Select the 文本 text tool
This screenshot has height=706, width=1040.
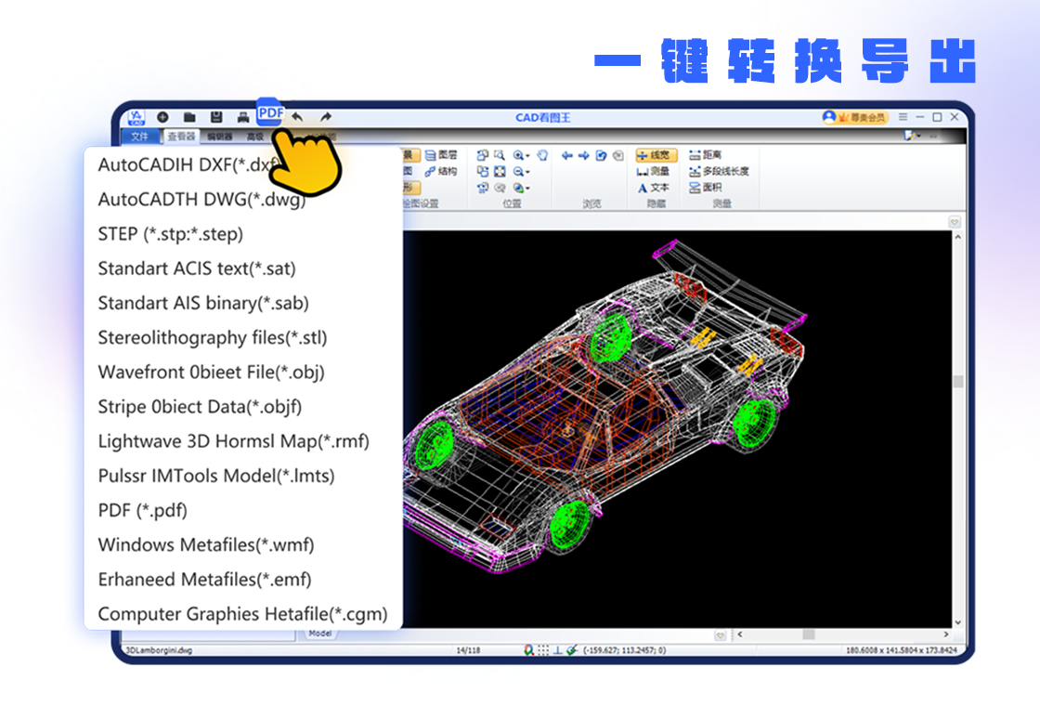[x=653, y=188]
